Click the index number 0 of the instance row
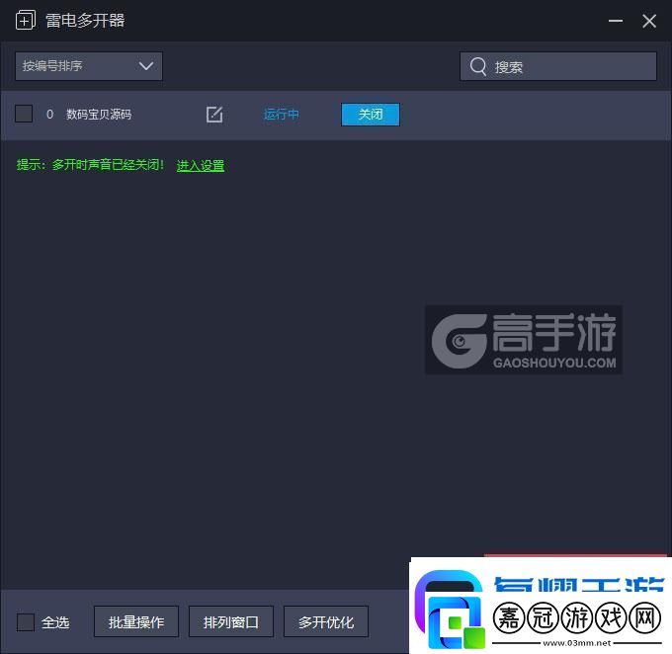The width and height of the screenshot is (672, 654). (x=49, y=115)
